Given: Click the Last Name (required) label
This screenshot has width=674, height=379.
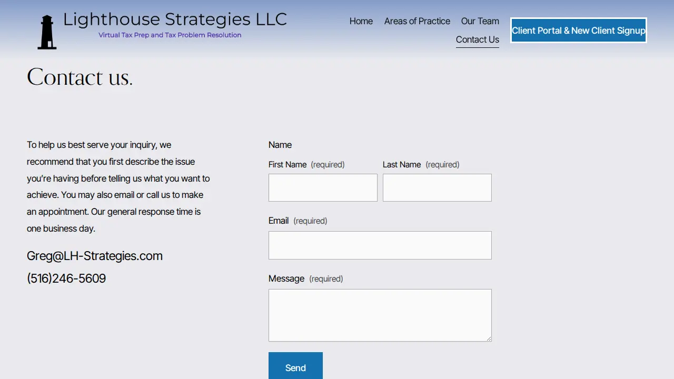Looking at the screenshot, I should [x=421, y=165].
